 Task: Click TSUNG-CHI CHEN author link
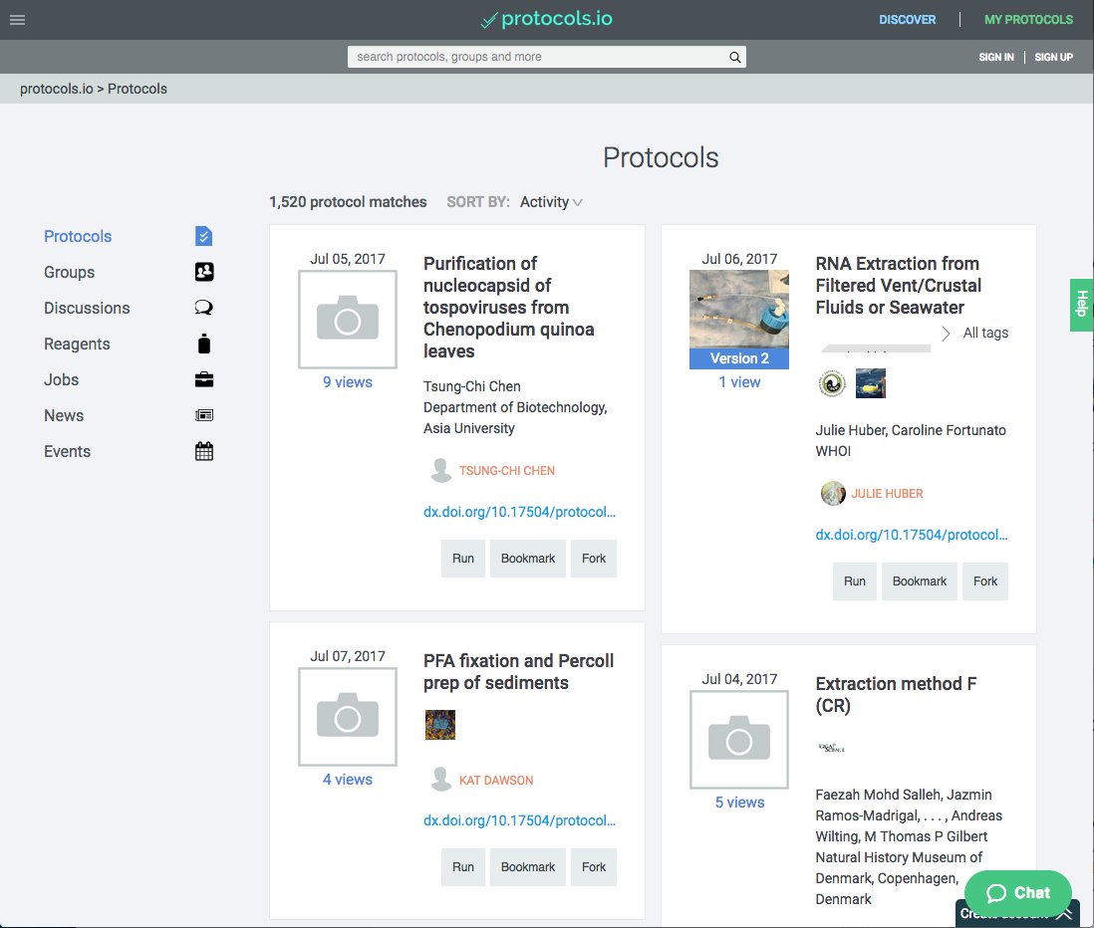506,471
